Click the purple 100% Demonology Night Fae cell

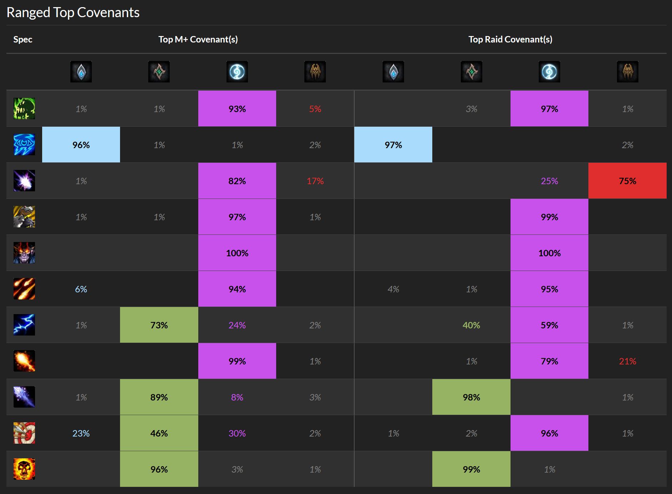click(x=237, y=253)
